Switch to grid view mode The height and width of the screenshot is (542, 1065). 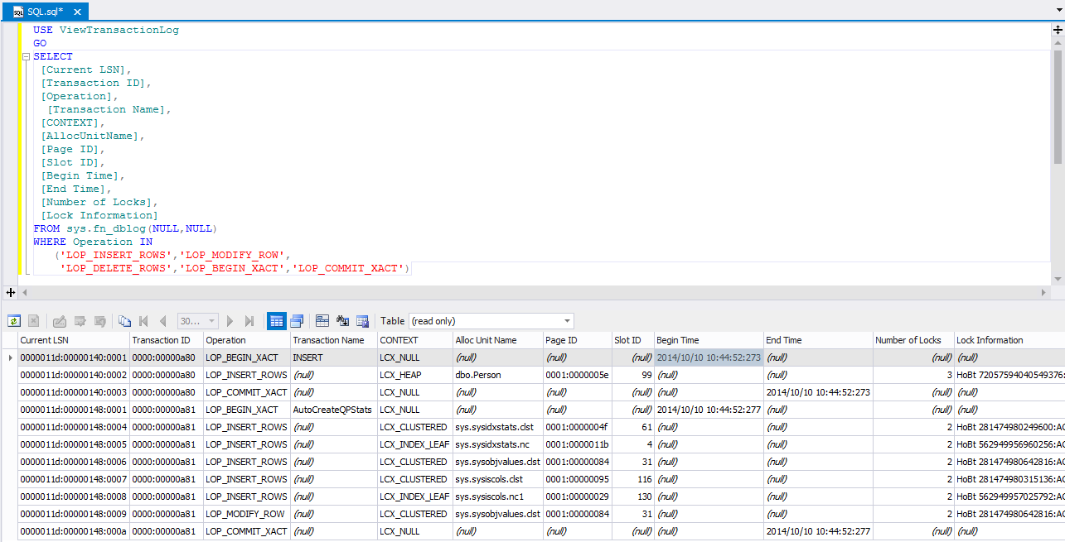pyautogui.click(x=277, y=321)
